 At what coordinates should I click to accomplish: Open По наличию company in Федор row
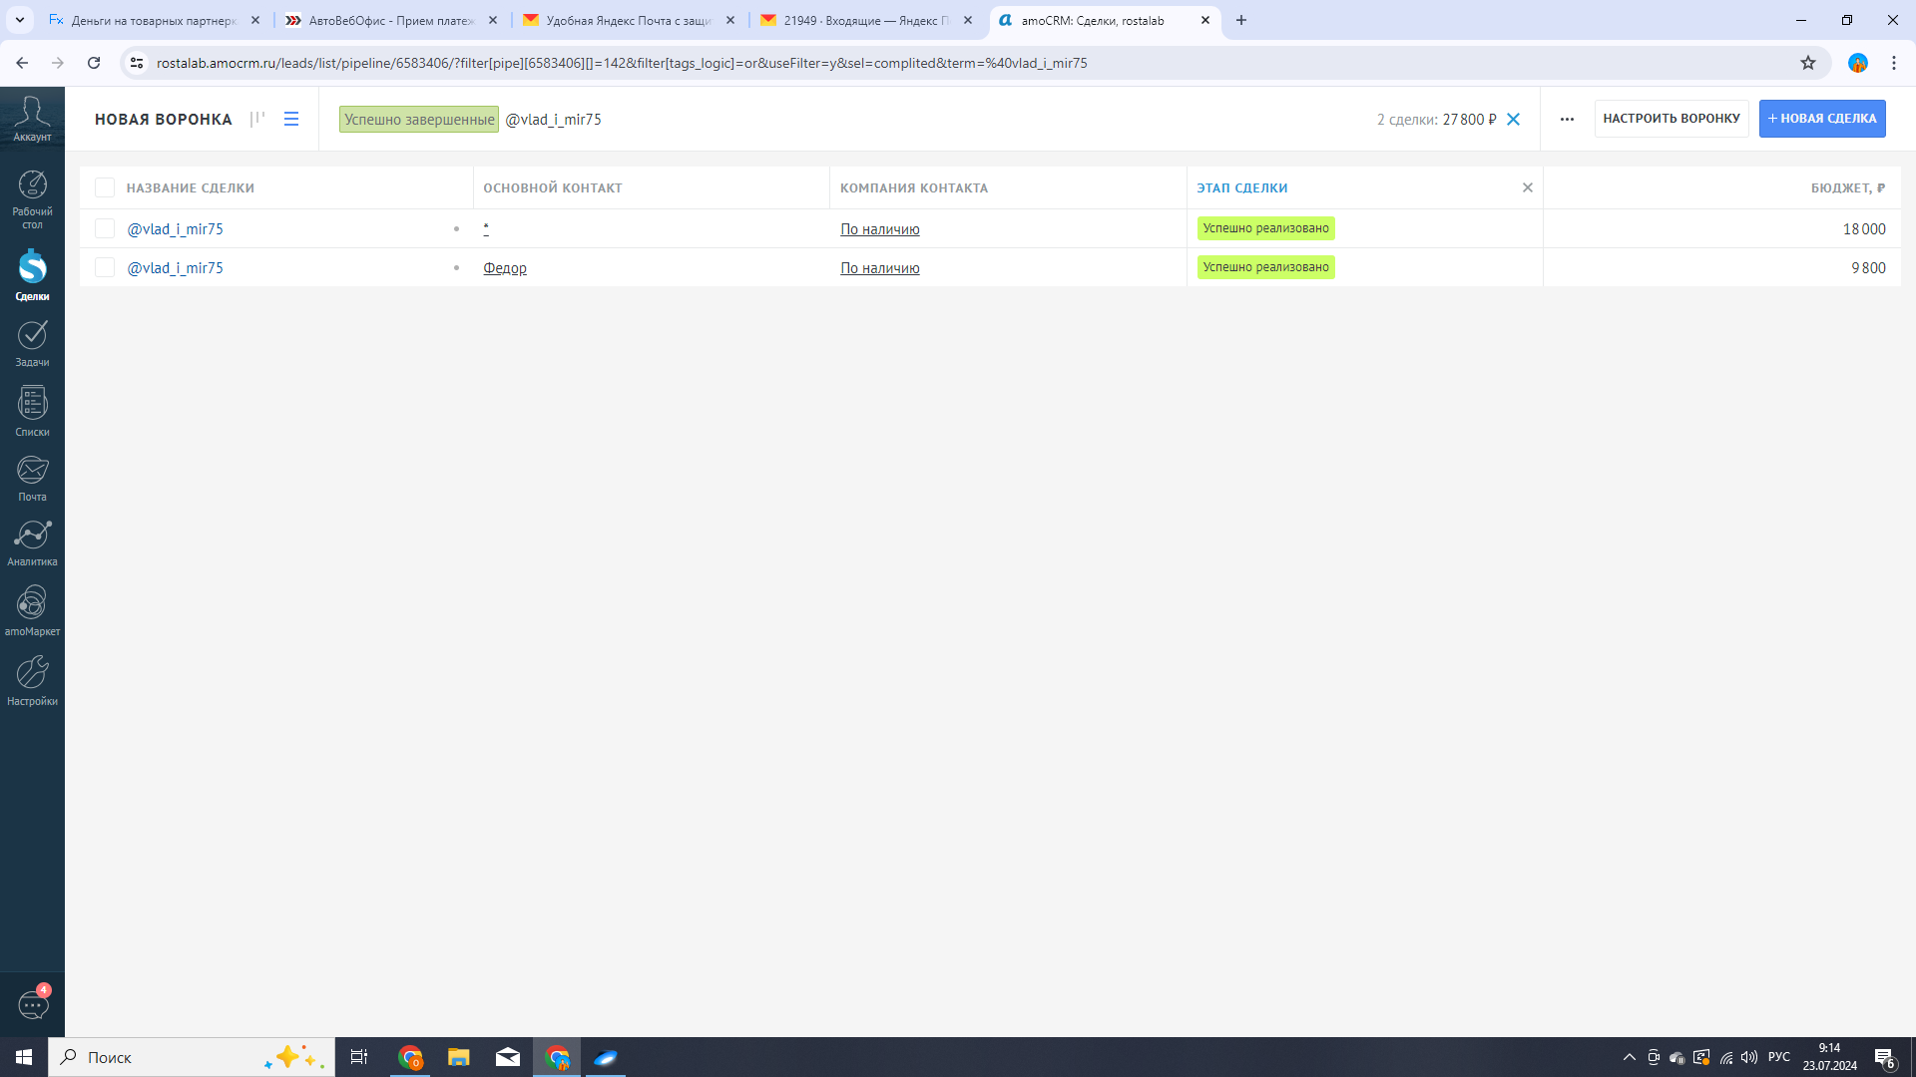click(880, 267)
